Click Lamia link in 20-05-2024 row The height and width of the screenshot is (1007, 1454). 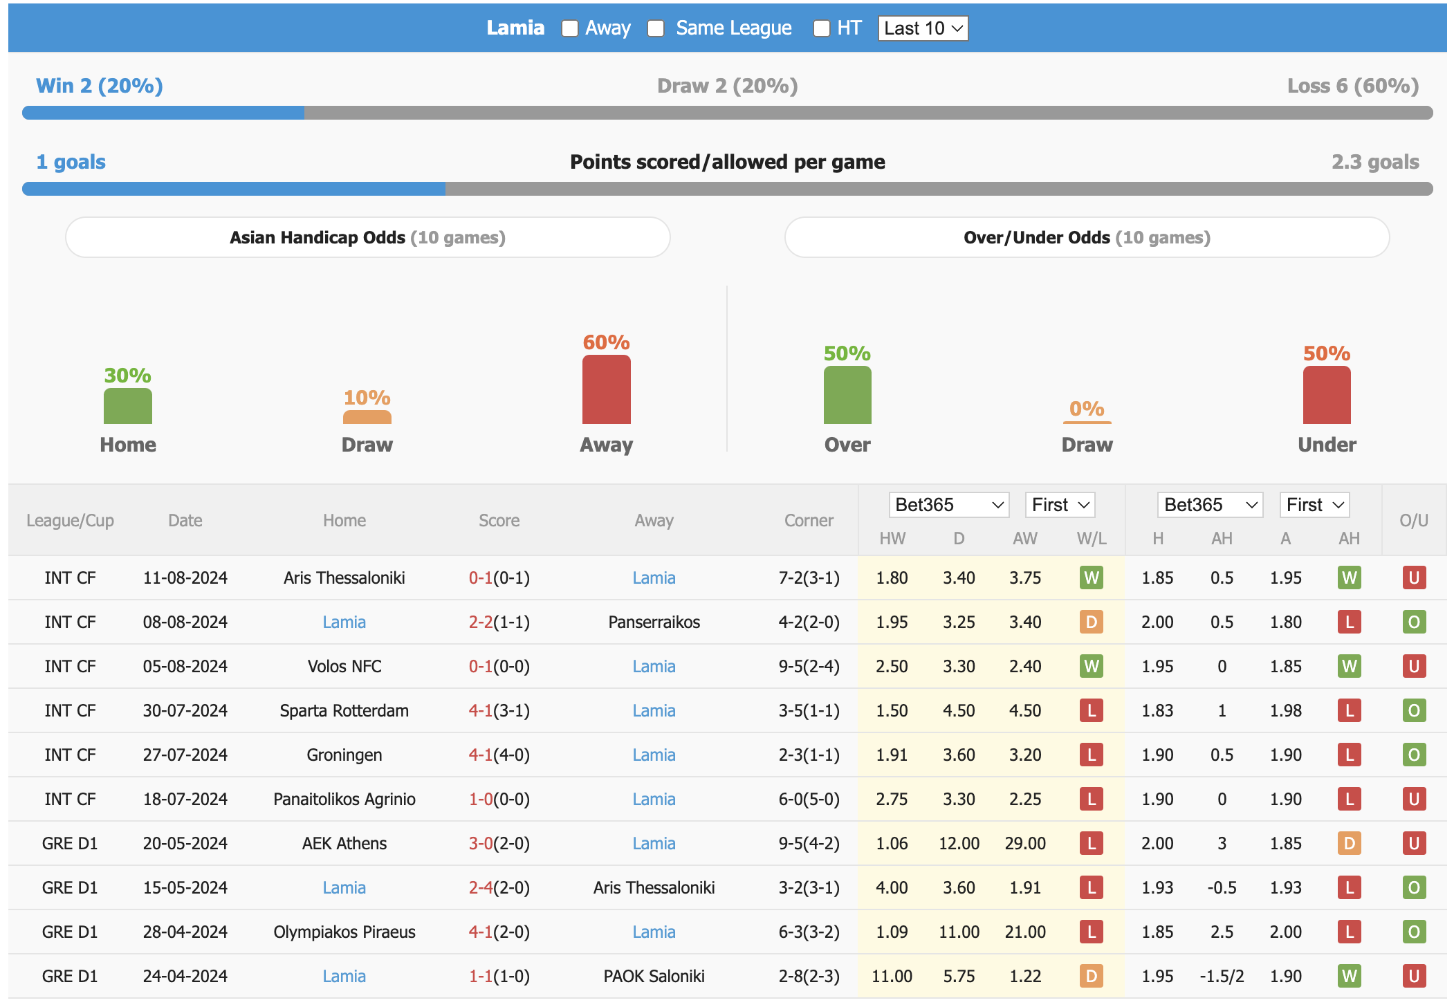click(654, 843)
